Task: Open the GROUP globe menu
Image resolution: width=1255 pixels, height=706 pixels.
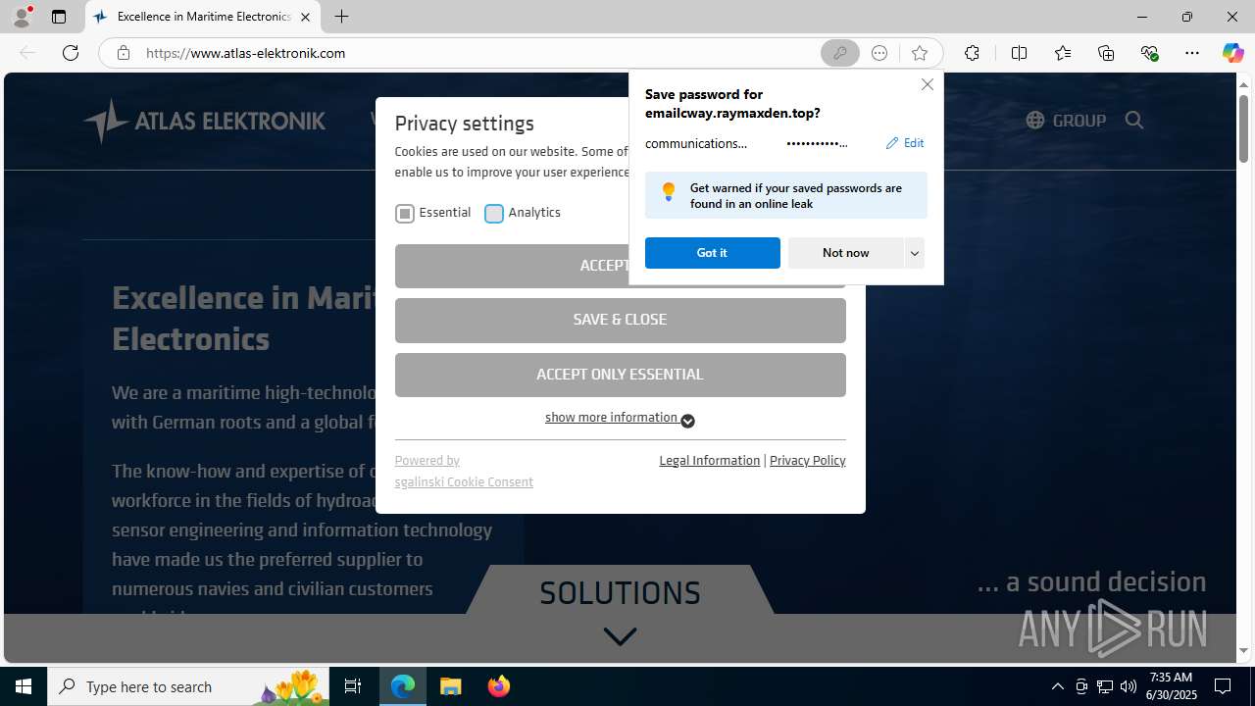Action: coord(1066,121)
